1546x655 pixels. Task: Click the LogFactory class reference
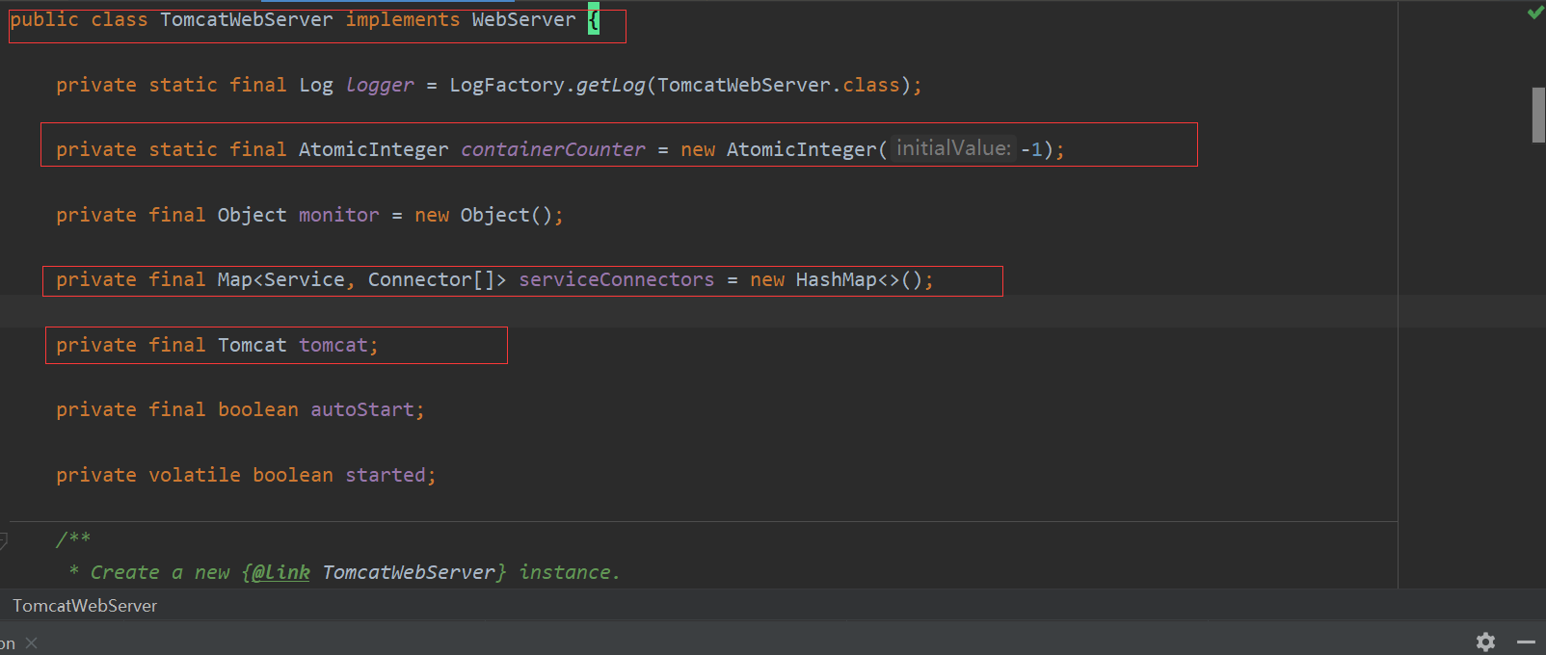507,85
